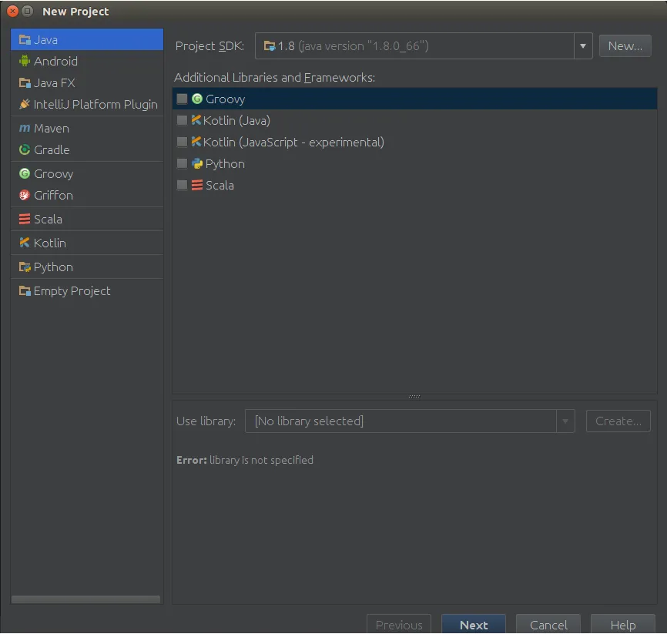Select Java FX project type
Screen dimensions: 667x634
87,82
